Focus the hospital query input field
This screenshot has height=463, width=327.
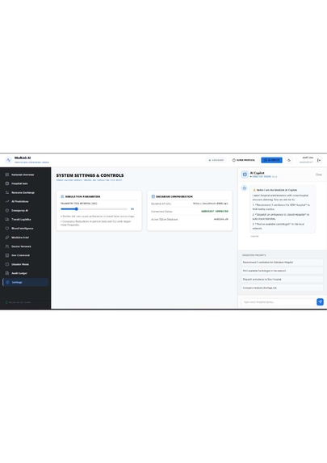click(x=279, y=302)
